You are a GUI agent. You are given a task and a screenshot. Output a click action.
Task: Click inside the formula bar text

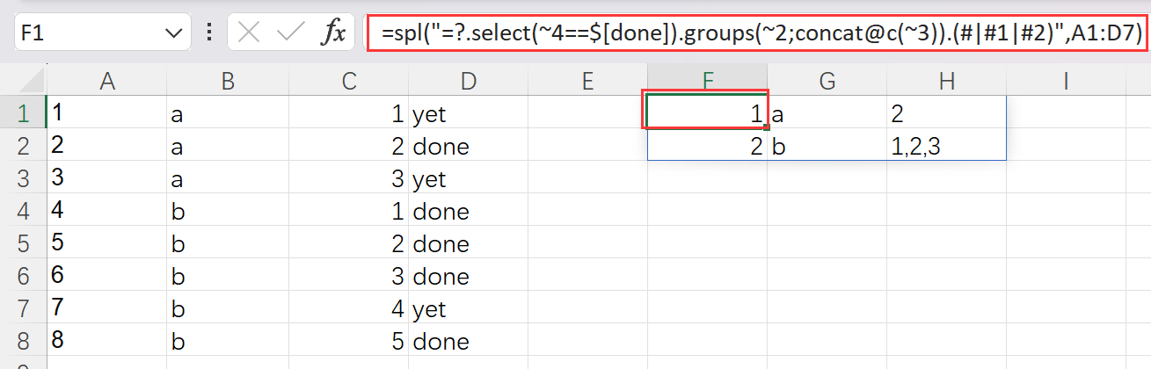(756, 33)
